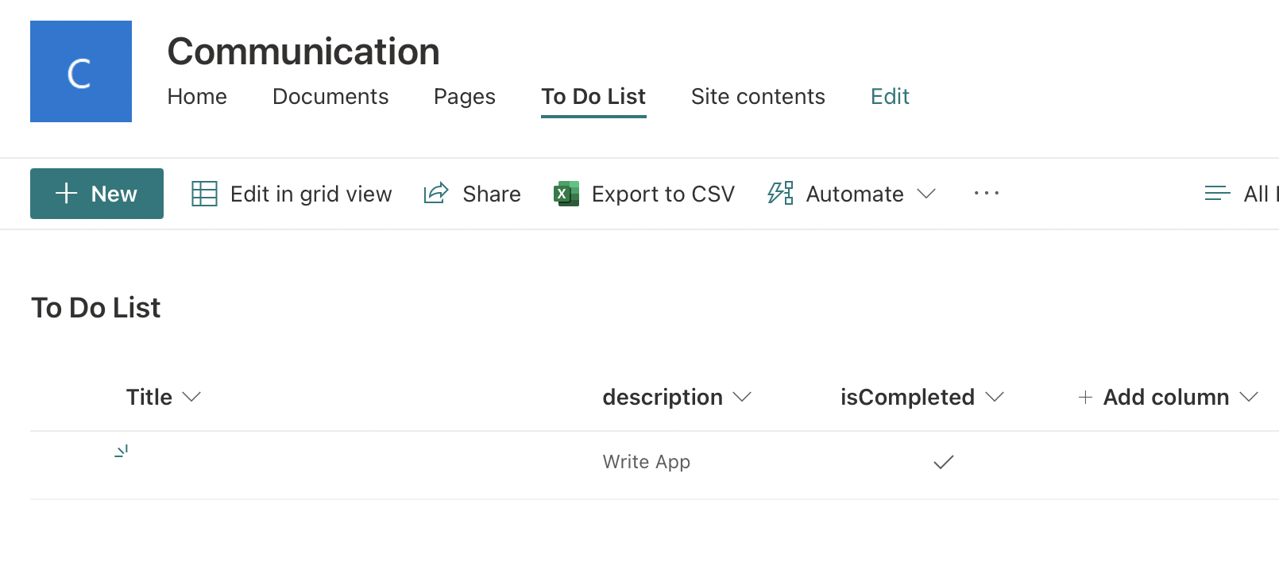This screenshot has width=1279, height=573.
Task: Click the grid view table icon
Action: (x=204, y=194)
